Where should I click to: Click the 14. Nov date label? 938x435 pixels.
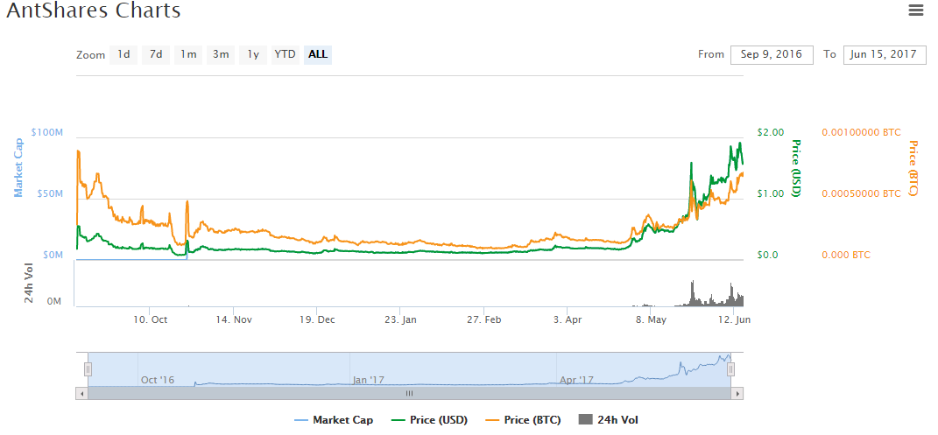[234, 319]
